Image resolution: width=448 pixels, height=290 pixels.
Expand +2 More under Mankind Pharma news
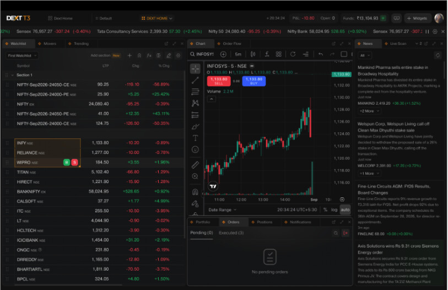click(x=369, y=111)
